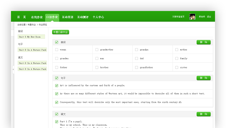Delete the 句子 section with 删除
The height and width of the screenshot is (128, 226).
click(203, 78)
